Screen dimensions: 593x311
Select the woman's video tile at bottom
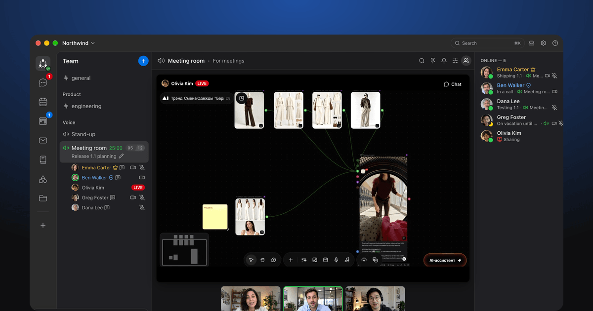251,299
